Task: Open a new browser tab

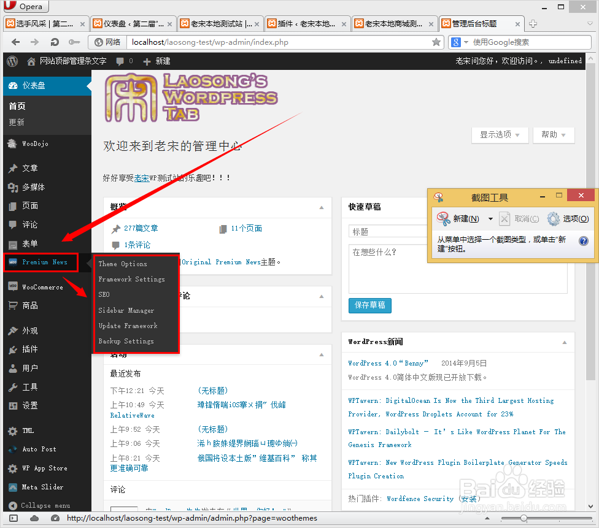Action: (533, 24)
